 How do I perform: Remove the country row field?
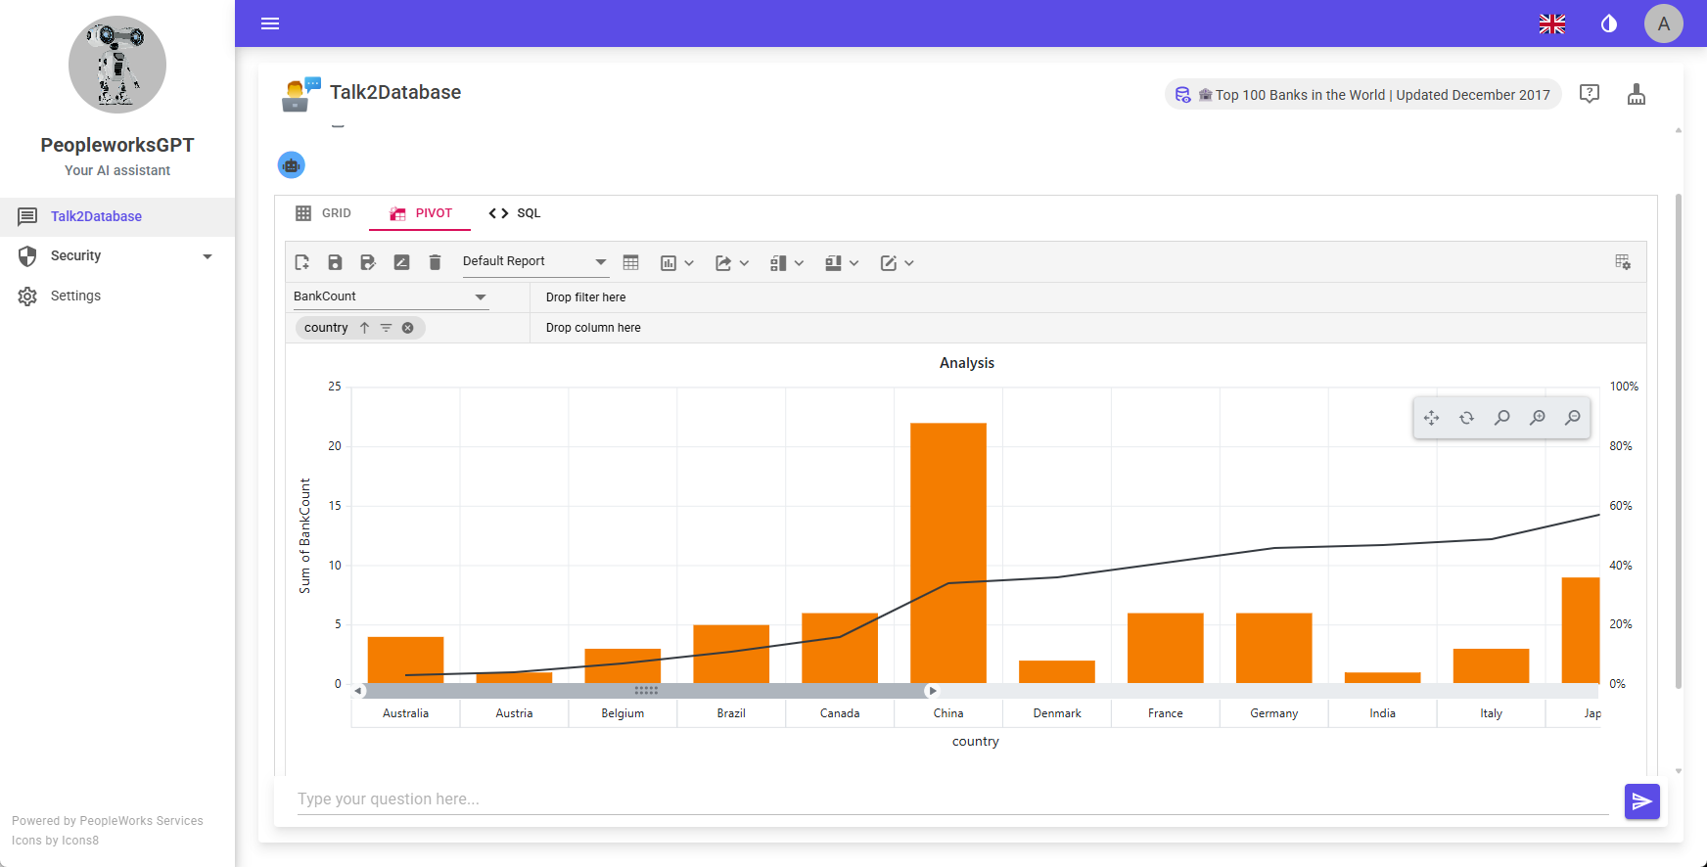[407, 328]
